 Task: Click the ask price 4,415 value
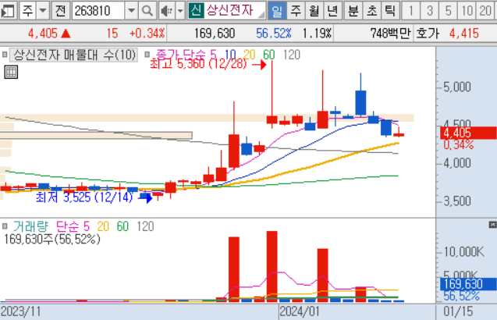[464, 33]
